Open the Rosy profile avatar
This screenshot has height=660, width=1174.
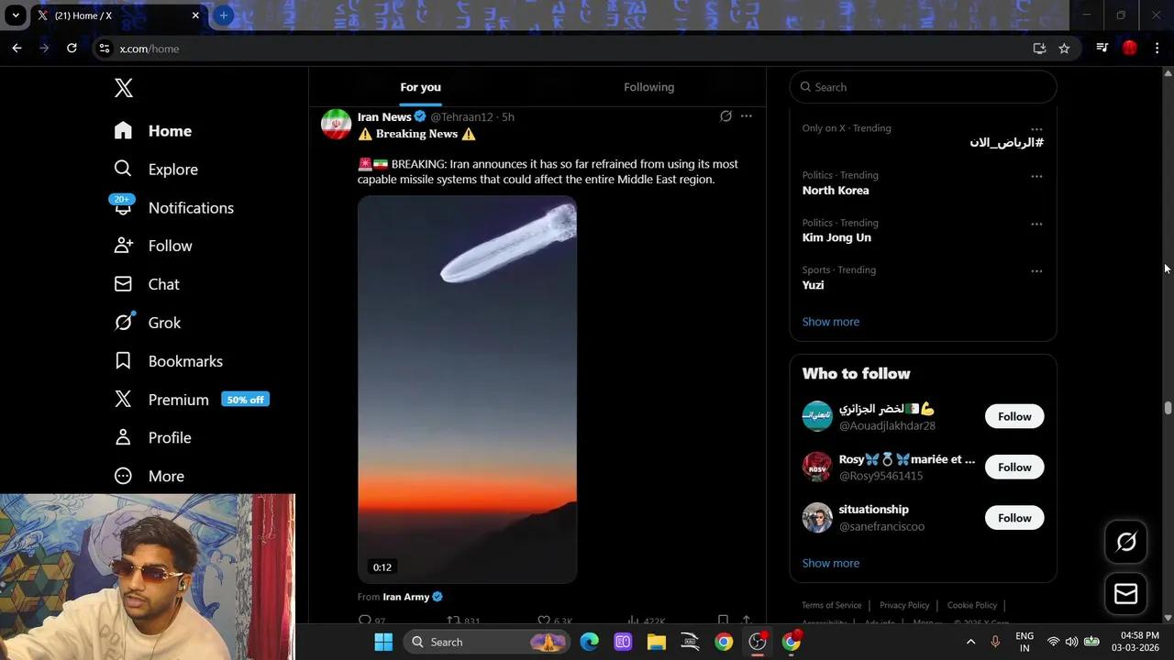coord(817,467)
